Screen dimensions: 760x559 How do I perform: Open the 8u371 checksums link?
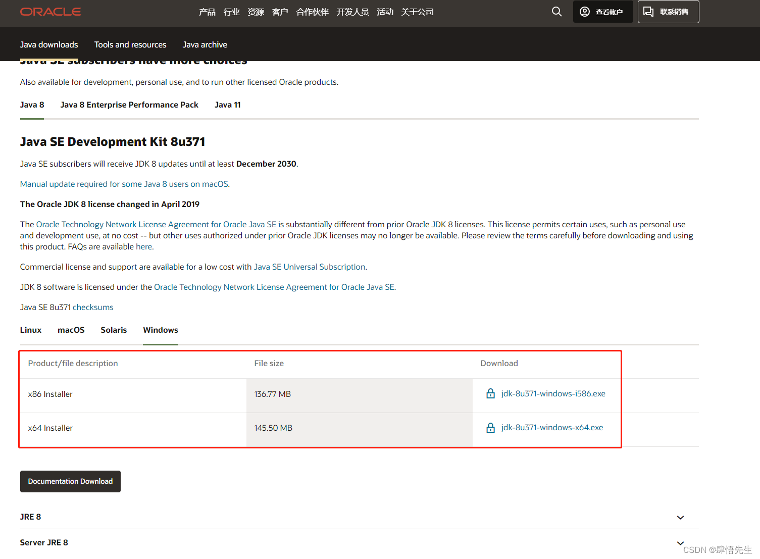(93, 307)
